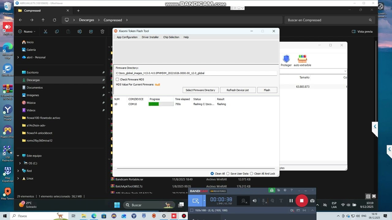Click the Bandicam speaker sound icon
The width and height of the screenshot is (392, 220).
pyautogui.click(x=254, y=201)
